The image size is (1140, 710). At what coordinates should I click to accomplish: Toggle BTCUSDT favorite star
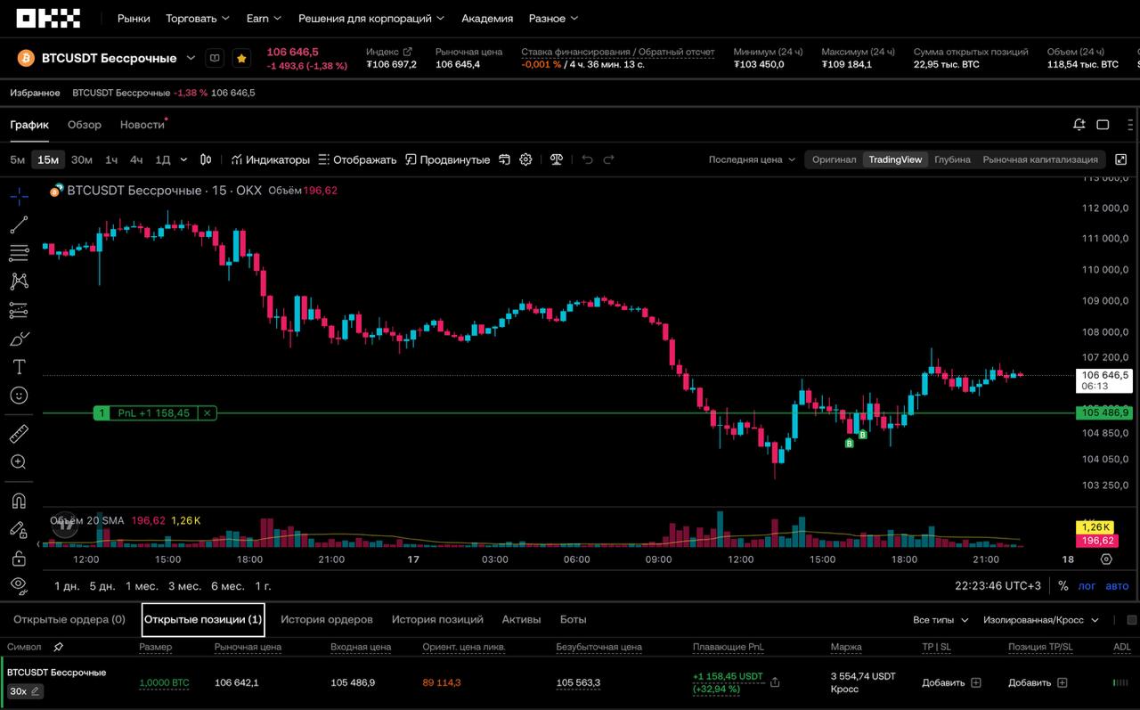click(240, 58)
